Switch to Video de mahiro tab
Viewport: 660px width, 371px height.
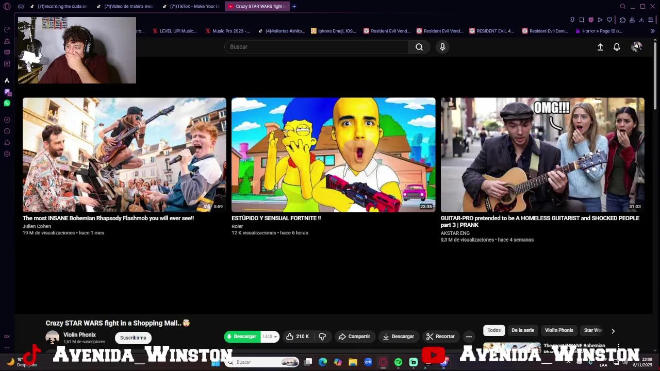(125, 7)
